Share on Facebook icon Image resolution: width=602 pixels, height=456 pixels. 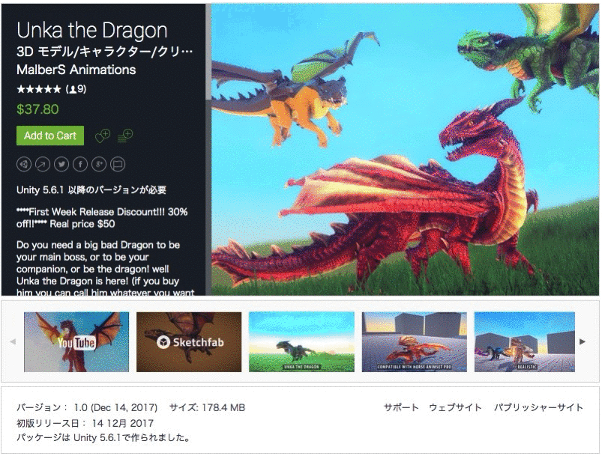click(80, 165)
